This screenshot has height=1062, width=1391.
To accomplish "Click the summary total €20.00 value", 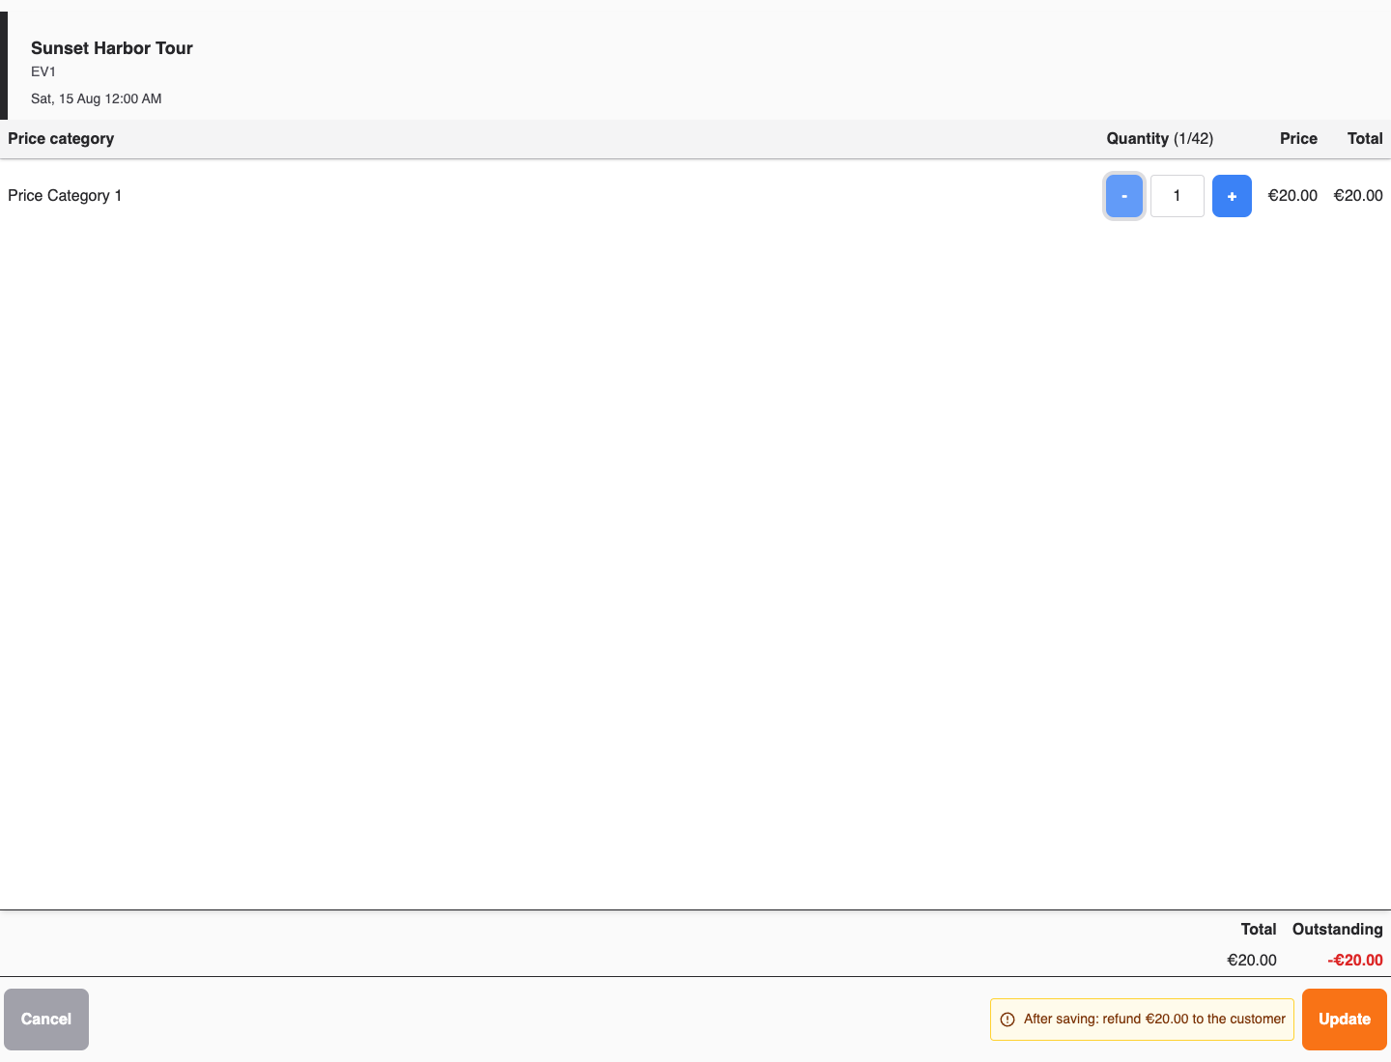I will tap(1252, 961).
